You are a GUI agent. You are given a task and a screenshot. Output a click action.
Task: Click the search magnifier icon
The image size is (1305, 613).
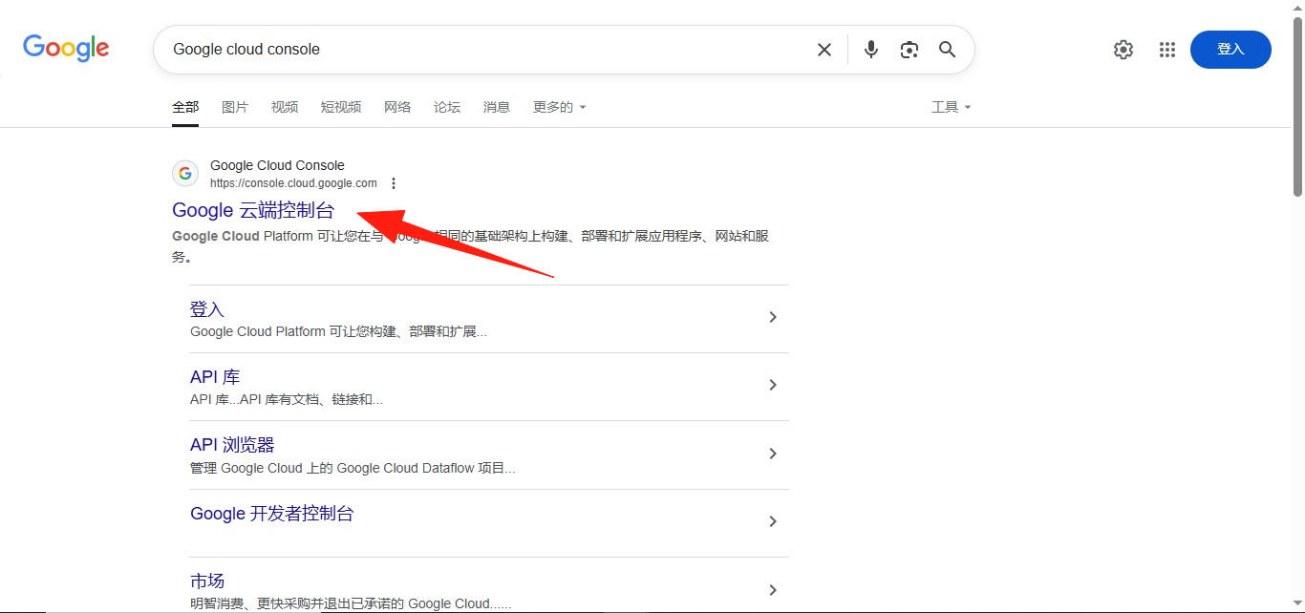(x=947, y=49)
